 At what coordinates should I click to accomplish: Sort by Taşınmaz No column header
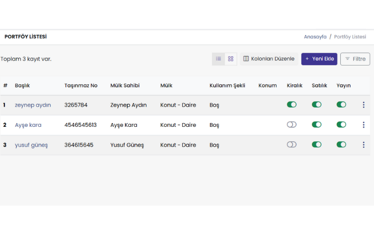pyautogui.click(x=81, y=86)
